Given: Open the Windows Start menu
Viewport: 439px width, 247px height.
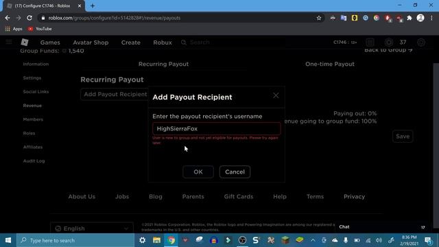Looking at the screenshot, I should 8,240.
